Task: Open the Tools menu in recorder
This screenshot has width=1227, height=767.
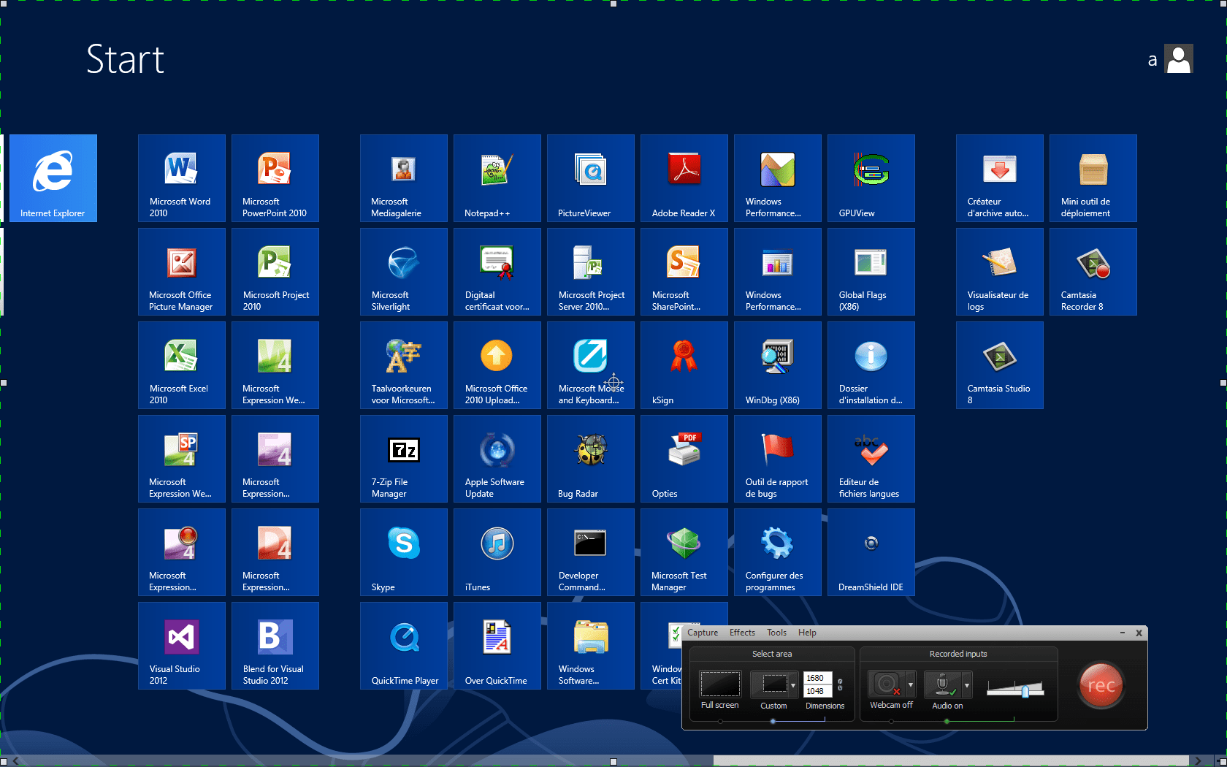Action: click(x=776, y=633)
